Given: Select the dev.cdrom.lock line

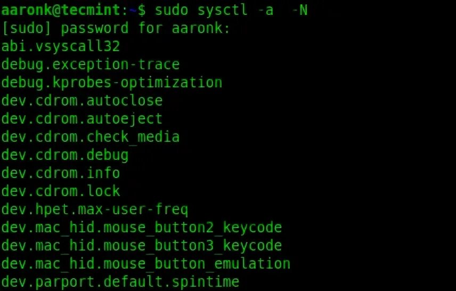Looking at the screenshot, I should 61,191.
